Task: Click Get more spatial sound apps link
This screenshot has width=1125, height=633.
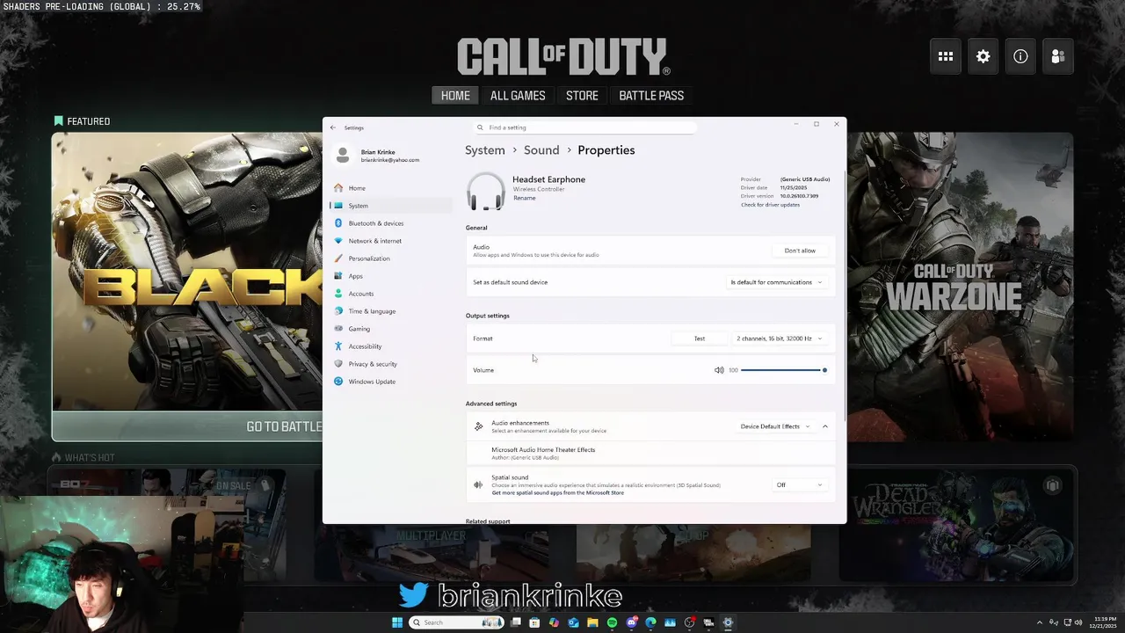Action: [x=558, y=493]
